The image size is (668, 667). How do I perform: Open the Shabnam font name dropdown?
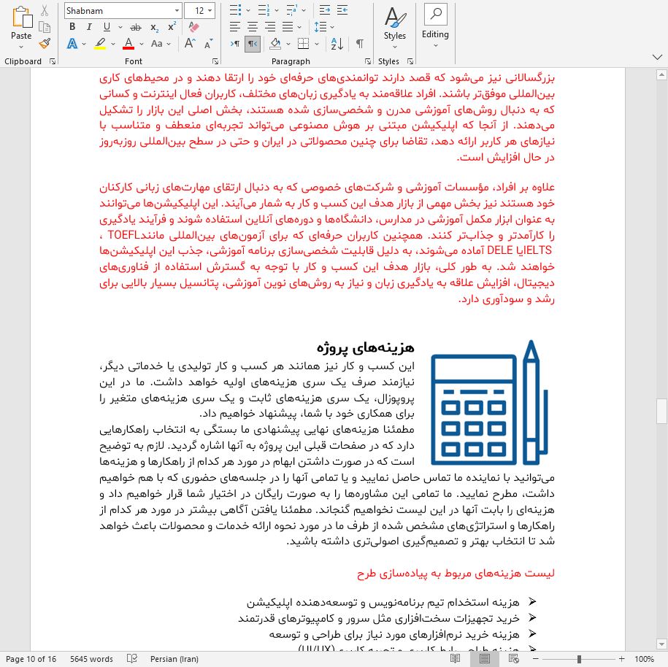[177, 10]
